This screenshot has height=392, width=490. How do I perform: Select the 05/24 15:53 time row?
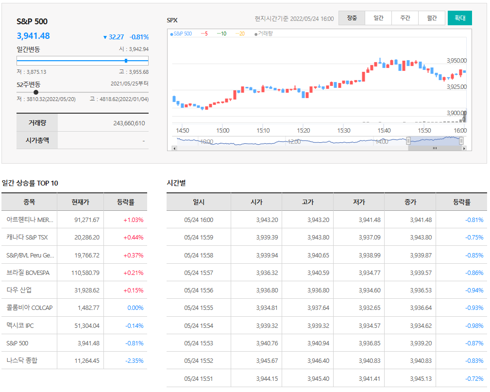(327, 343)
